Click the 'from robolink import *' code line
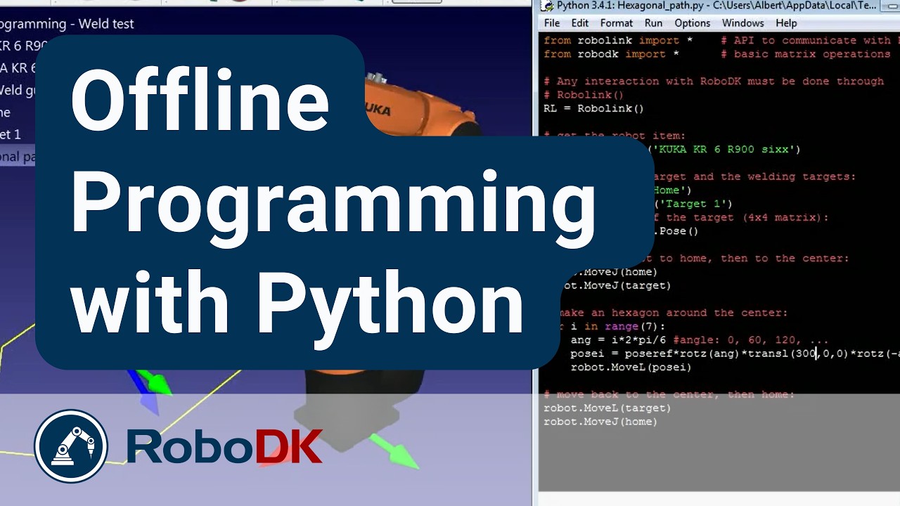The image size is (900, 506). (618, 41)
